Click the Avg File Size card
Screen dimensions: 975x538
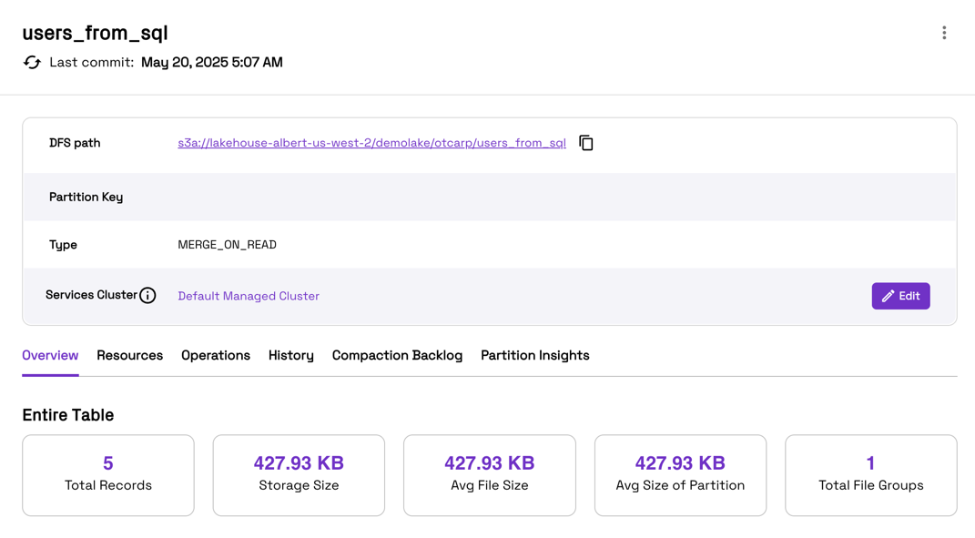(x=490, y=475)
